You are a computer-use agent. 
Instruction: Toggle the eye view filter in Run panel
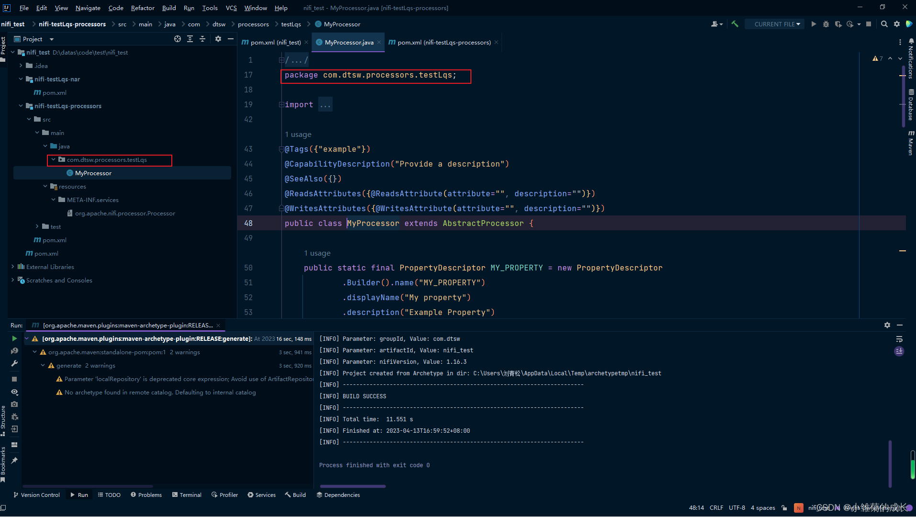pyautogui.click(x=14, y=392)
